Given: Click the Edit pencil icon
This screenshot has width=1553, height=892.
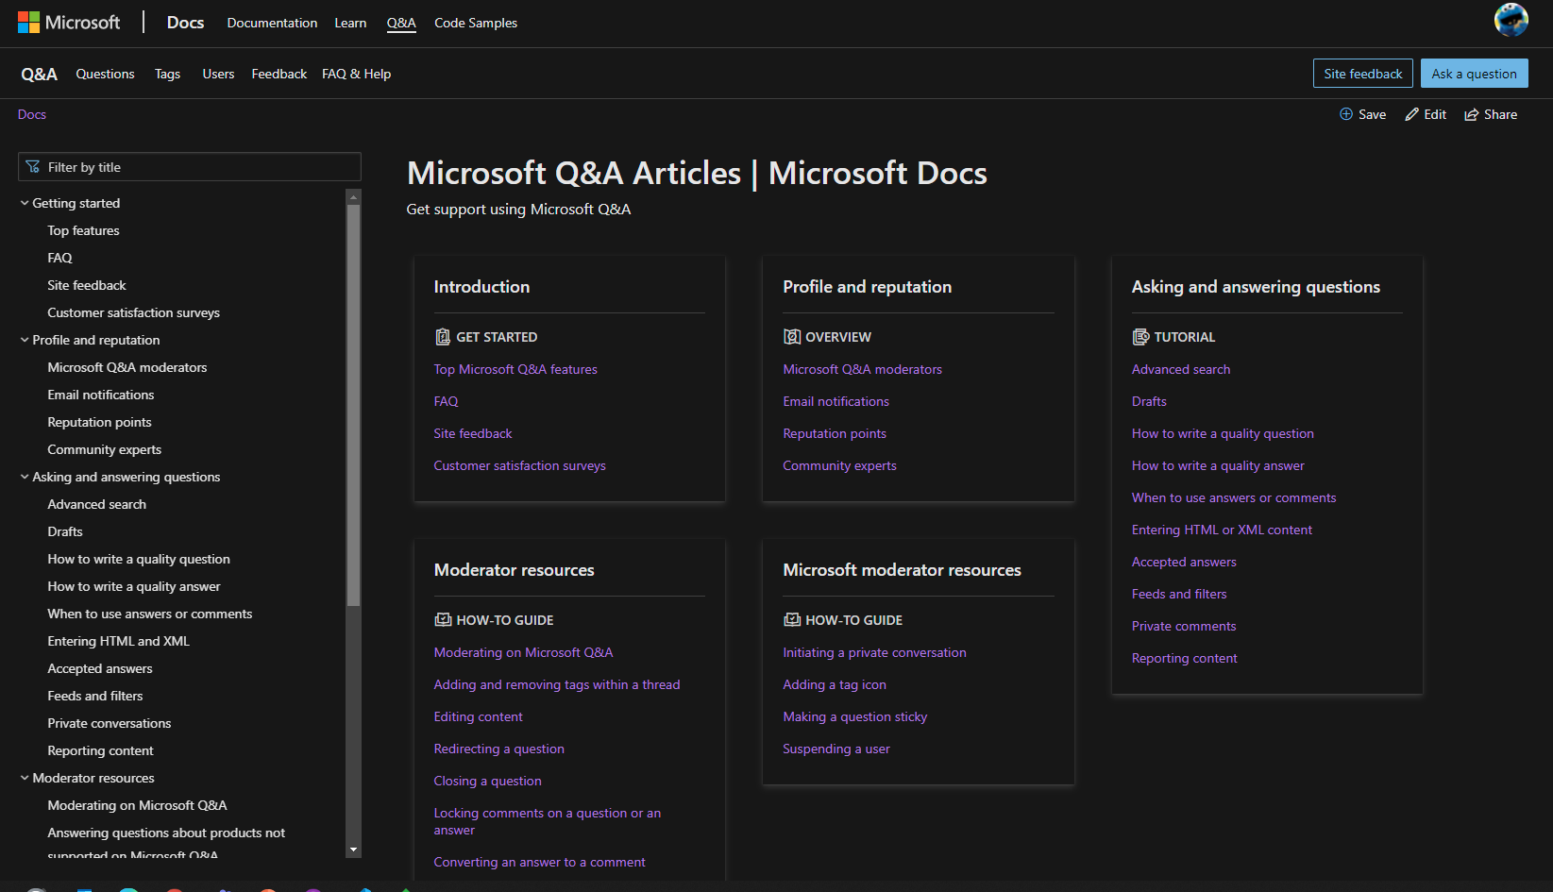Looking at the screenshot, I should 1412,114.
